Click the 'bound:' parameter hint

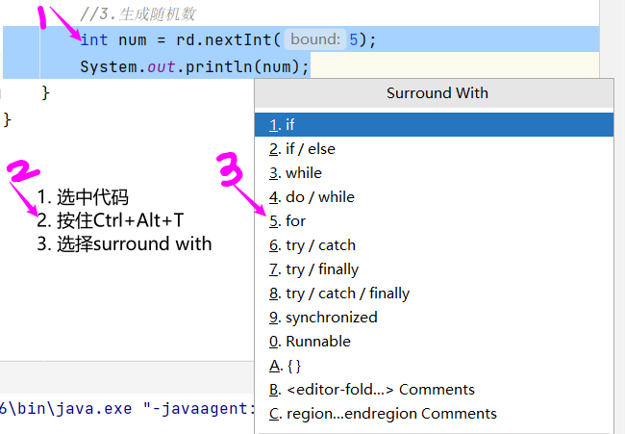(314, 39)
